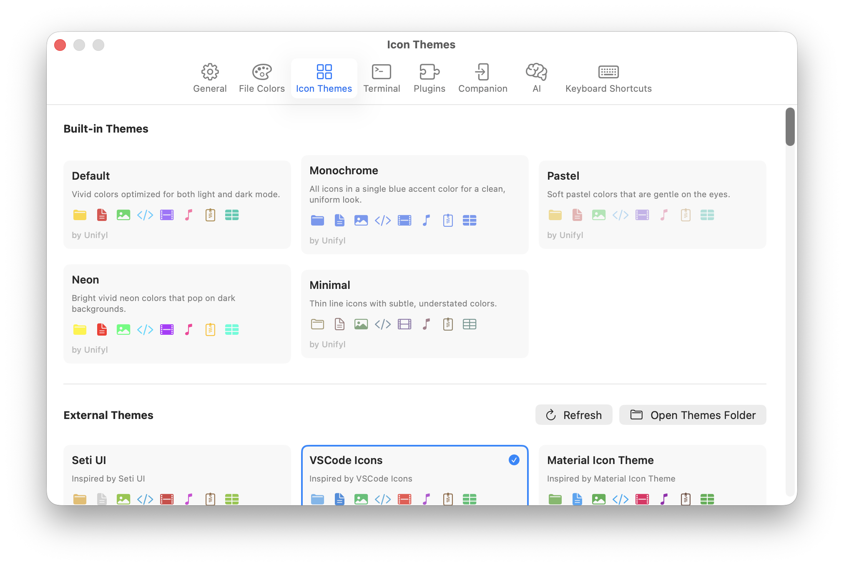Select the Monochrome theme card

[414, 204]
